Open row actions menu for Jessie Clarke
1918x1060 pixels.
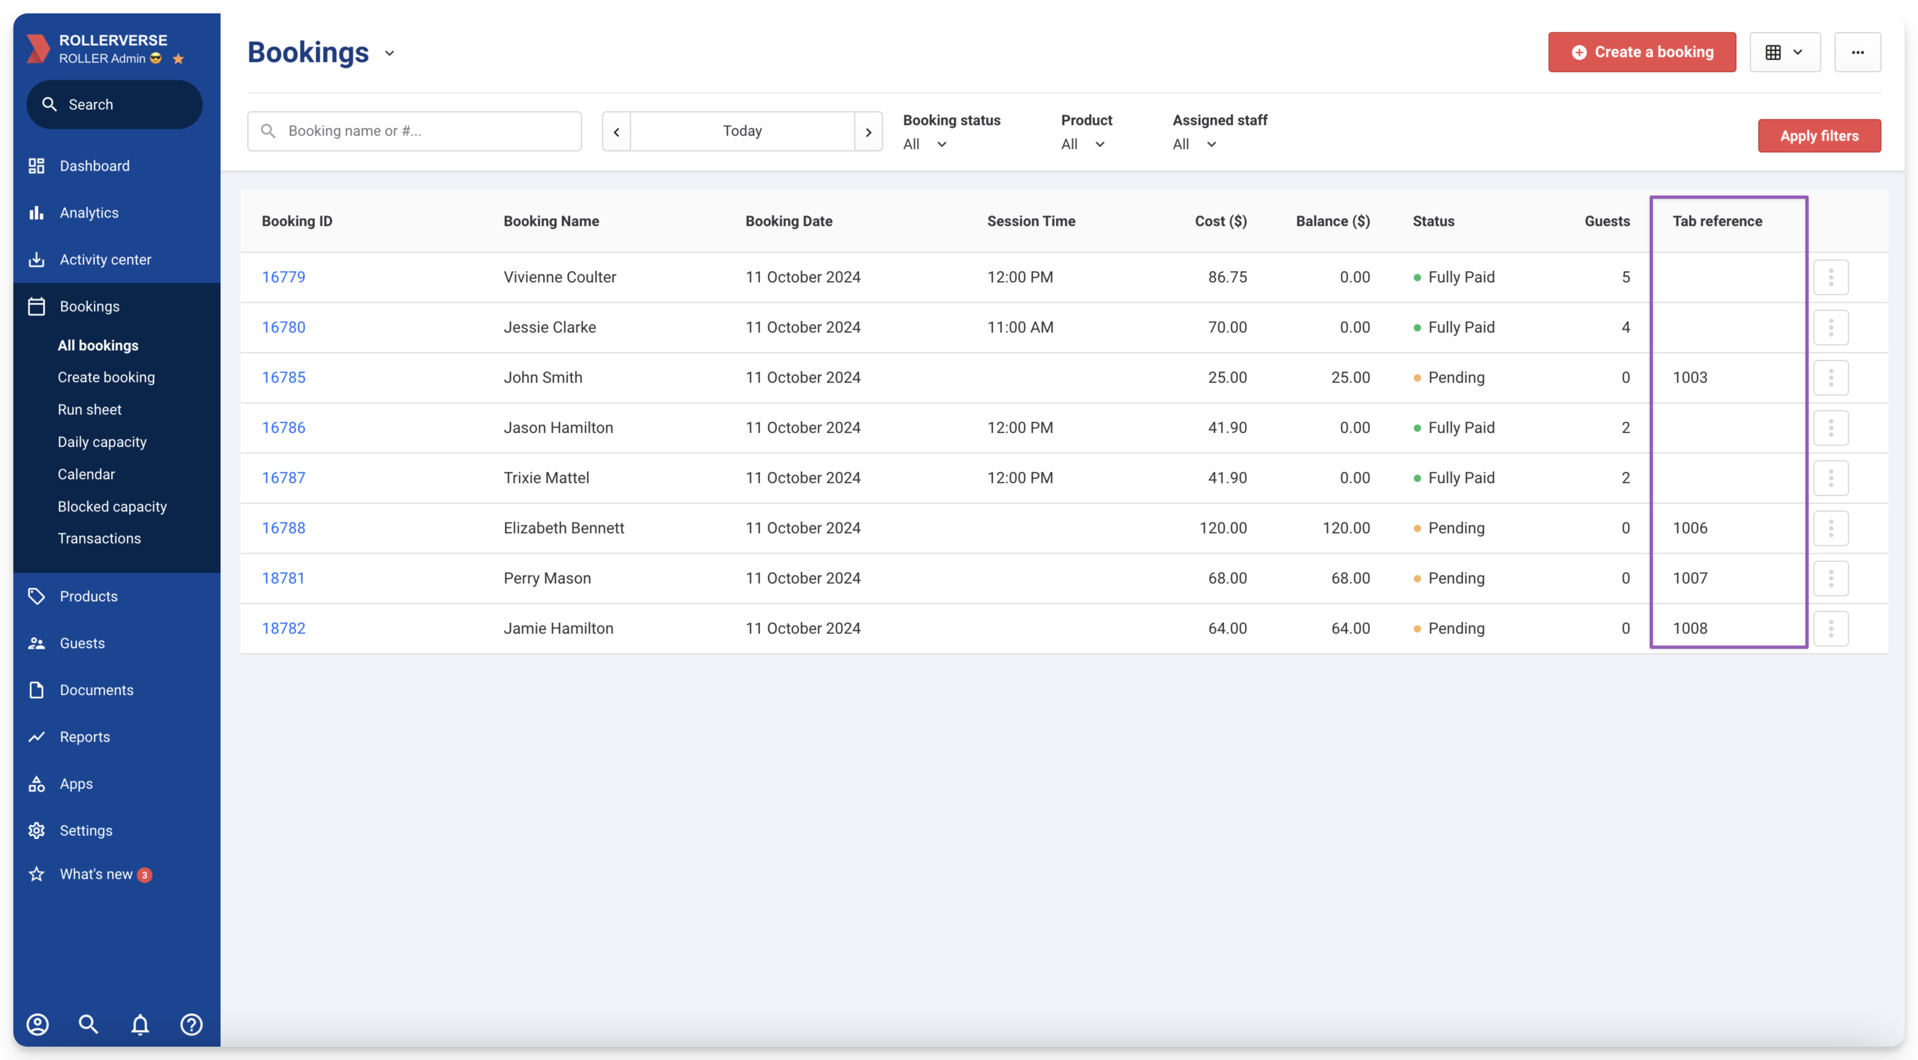click(1831, 327)
